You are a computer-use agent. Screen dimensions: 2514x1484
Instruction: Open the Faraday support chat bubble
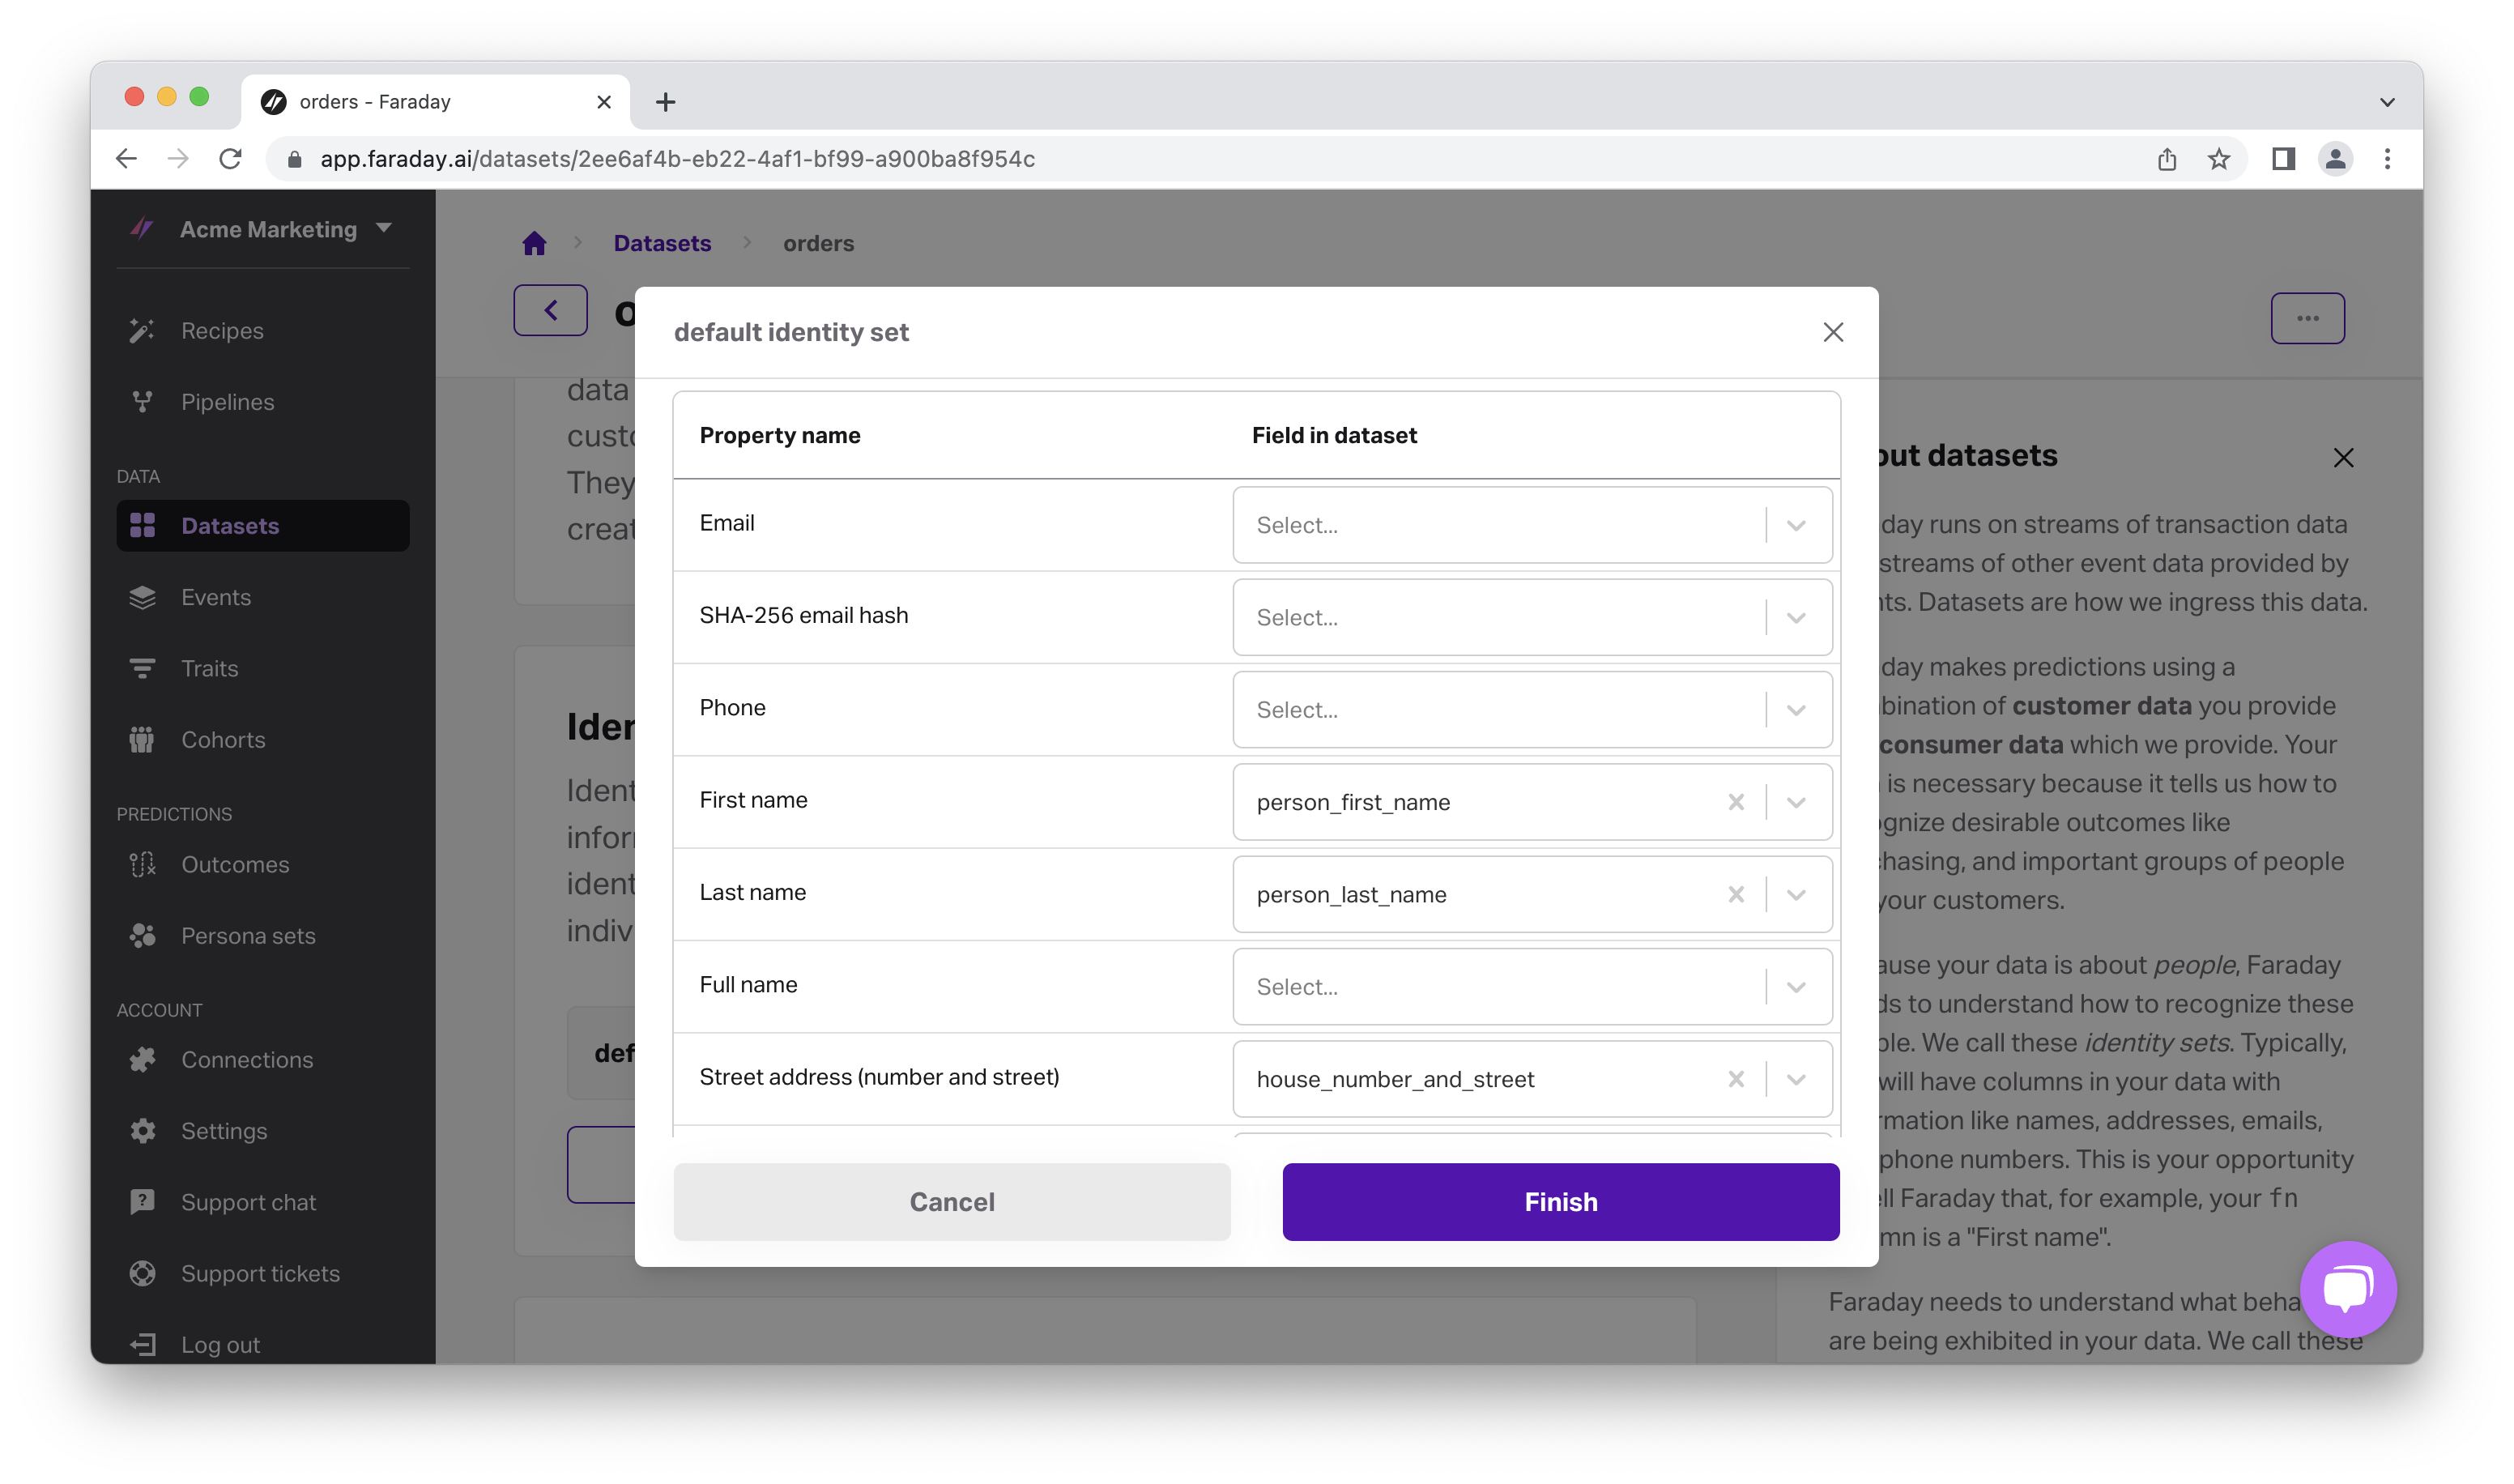pyautogui.click(x=2347, y=1288)
